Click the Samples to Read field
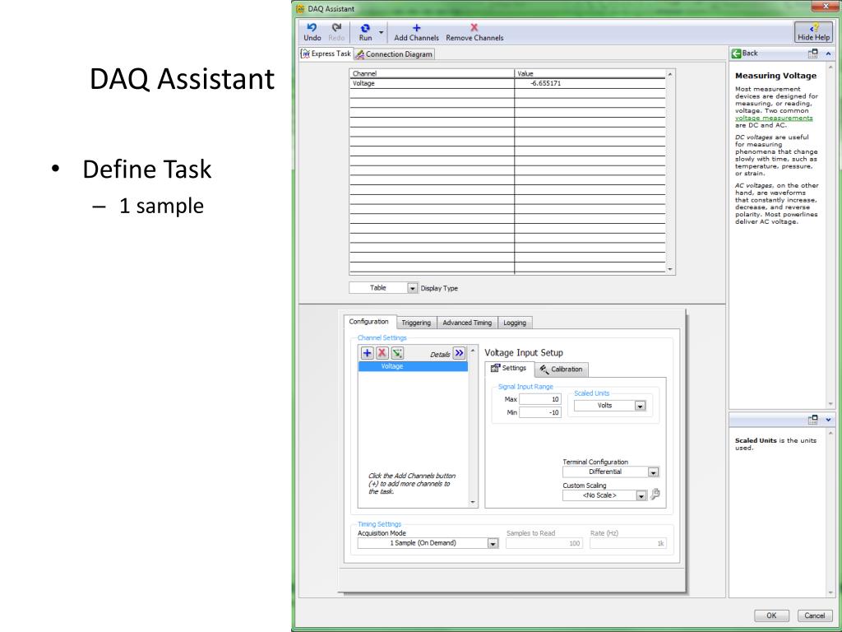 pyautogui.click(x=544, y=543)
